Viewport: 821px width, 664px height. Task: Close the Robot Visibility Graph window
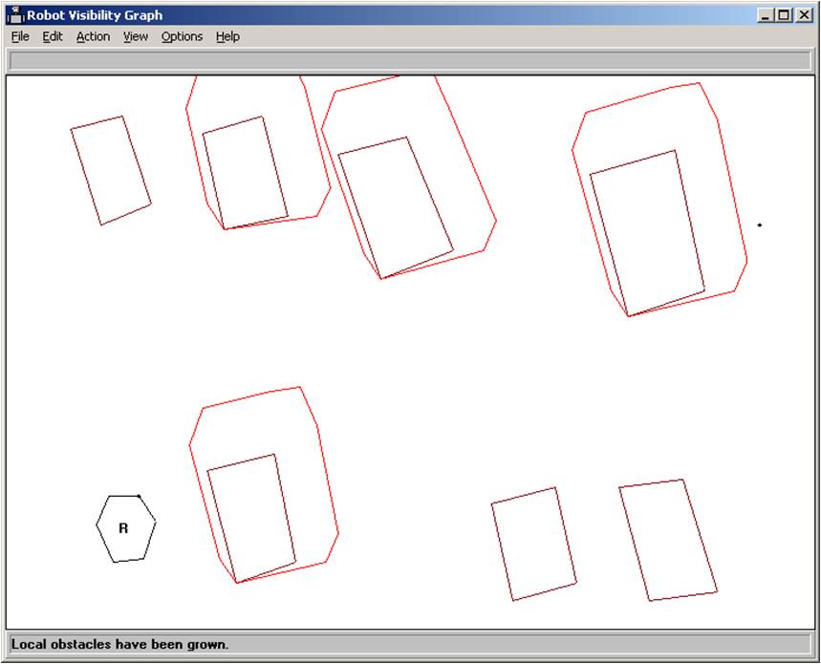click(x=804, y=15)
